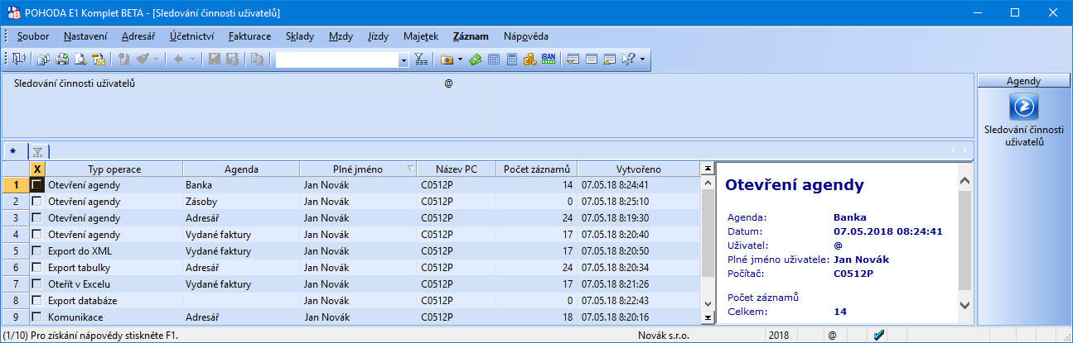The width and height of the screenshot is (1073, 343).
Task: Click table scrollbar top jump arrow
Action: (708, 169)
